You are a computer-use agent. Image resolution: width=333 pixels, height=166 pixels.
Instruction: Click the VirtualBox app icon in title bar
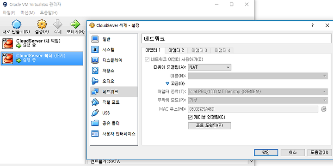[5, 5]
